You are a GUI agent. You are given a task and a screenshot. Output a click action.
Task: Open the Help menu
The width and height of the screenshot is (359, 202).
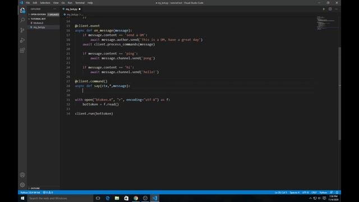pos(90,3)
